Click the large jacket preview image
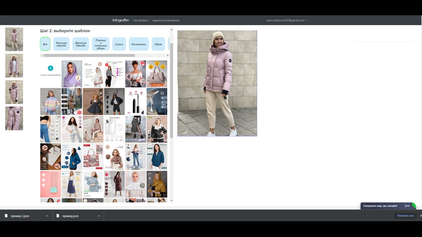This screenshot has height=237, width=422. [217, 83]
